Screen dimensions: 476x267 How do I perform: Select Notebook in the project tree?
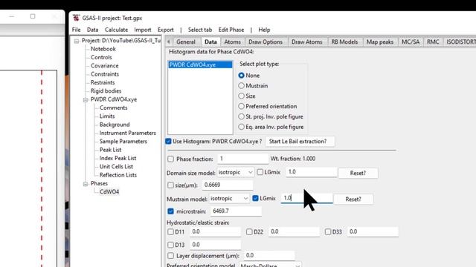[103, 49]
